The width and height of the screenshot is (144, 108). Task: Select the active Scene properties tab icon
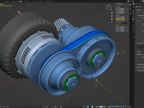click(133, 19)
